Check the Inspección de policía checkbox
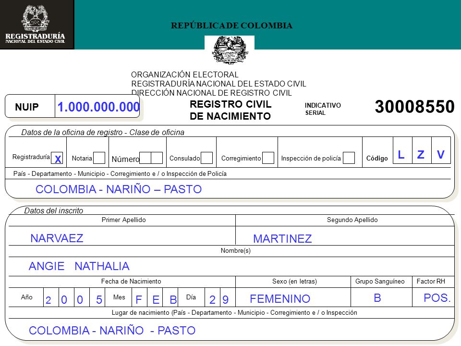Viewport: 461px width, 346px height. [349, 158]
